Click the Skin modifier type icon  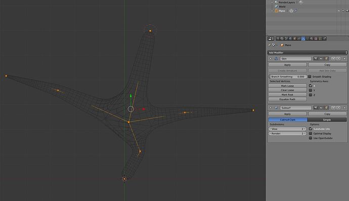coord(276,59)
